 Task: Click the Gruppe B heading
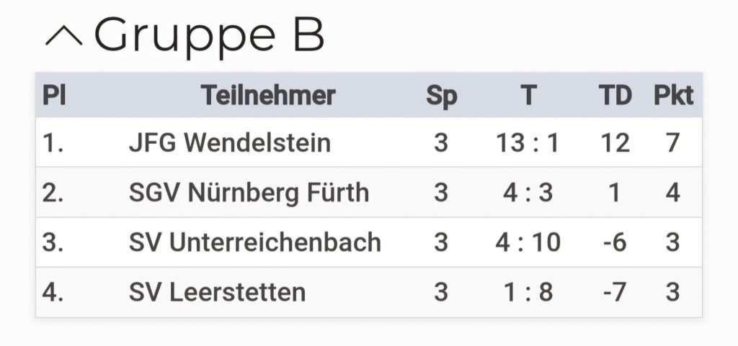[x=209, y=35]
